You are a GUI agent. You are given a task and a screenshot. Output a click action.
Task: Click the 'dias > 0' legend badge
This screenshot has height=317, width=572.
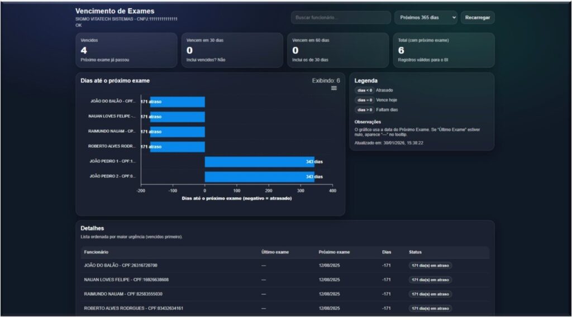(365, 110)
